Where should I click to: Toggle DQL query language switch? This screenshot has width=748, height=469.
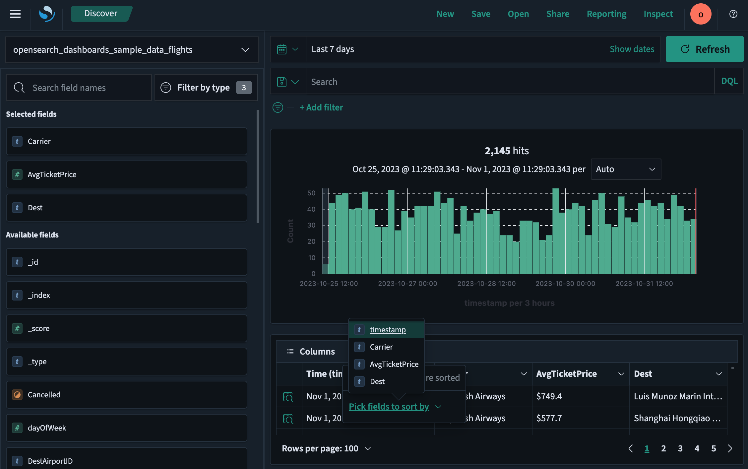pos(729,81)
